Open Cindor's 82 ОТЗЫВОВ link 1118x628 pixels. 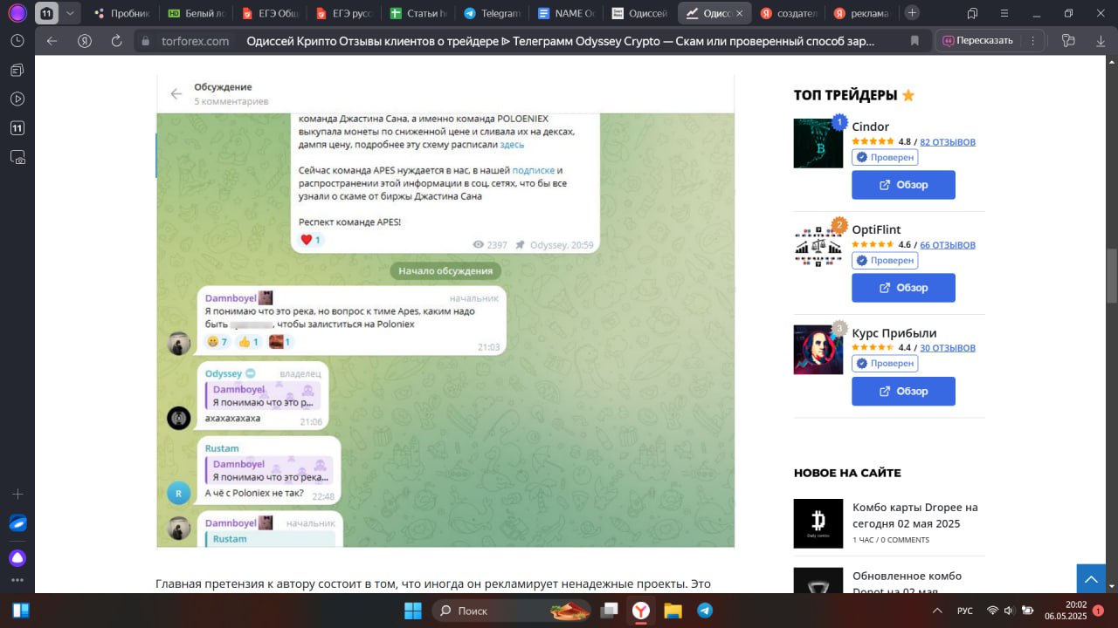point(948,141)
